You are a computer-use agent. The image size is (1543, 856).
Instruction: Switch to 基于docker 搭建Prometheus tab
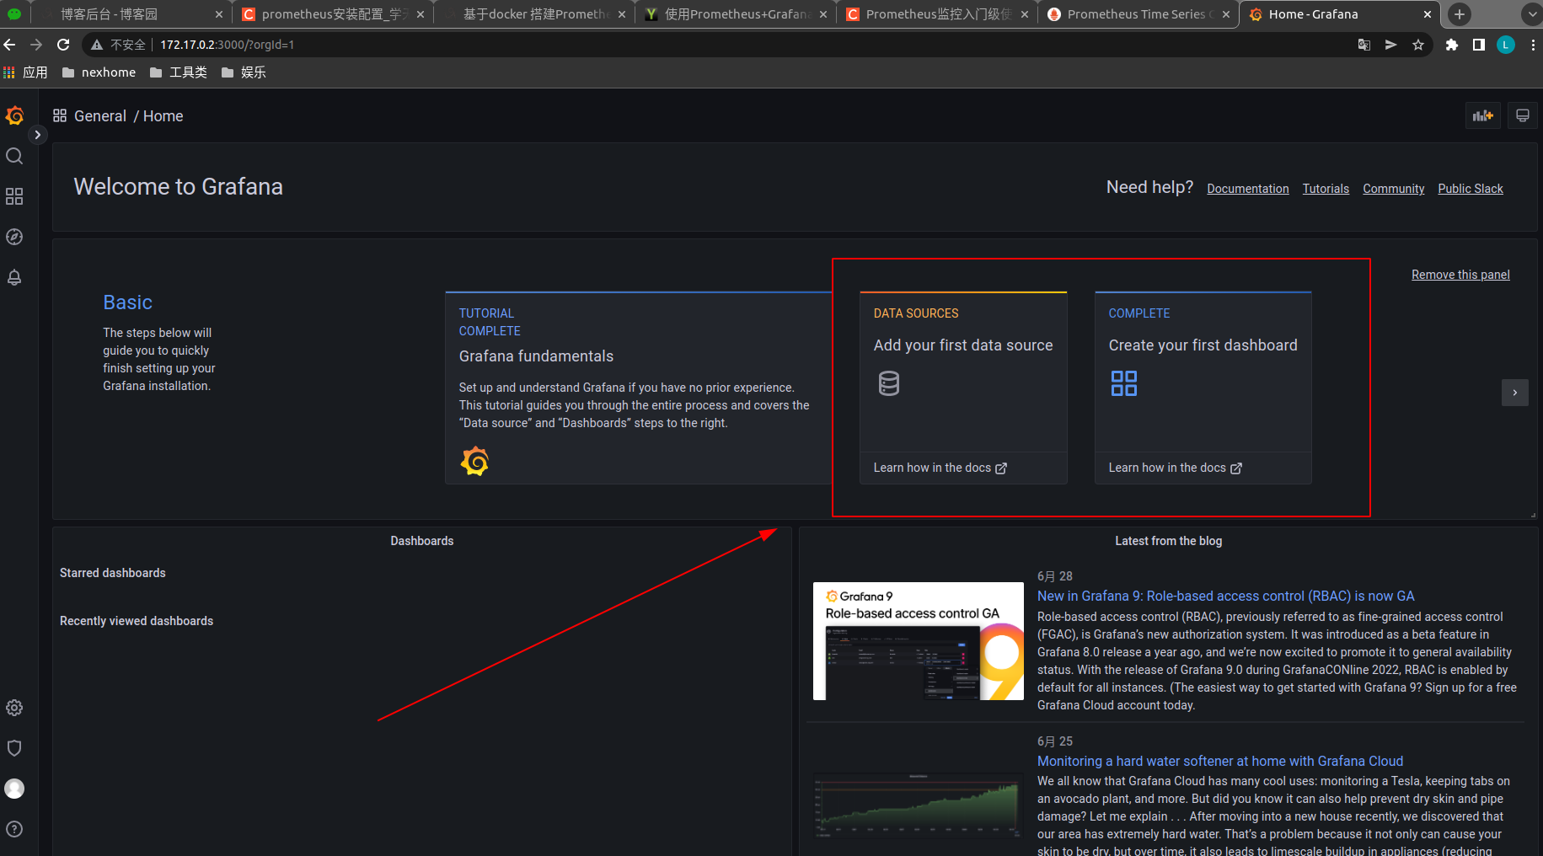click(x=534, y=14)
